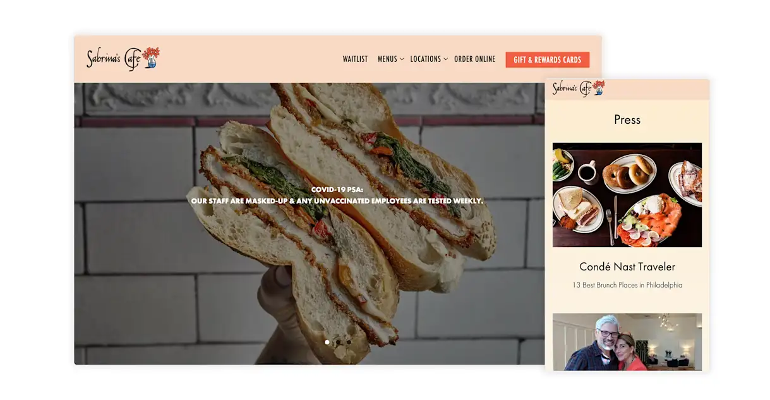Open 13 Best Brunch Places in Philadelphia
Viewport: 770px width, 400px height.
[627, 285]
